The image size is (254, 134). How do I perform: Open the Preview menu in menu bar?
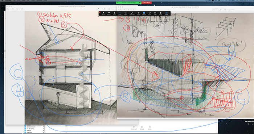(x=8, y=1)
